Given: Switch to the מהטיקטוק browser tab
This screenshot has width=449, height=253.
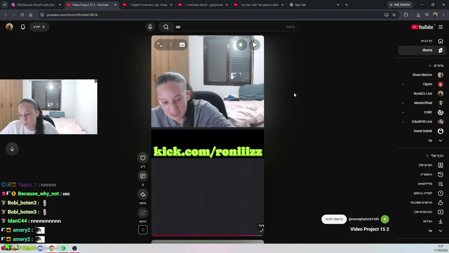Looking at the screenshot, I should coord(203,5).
